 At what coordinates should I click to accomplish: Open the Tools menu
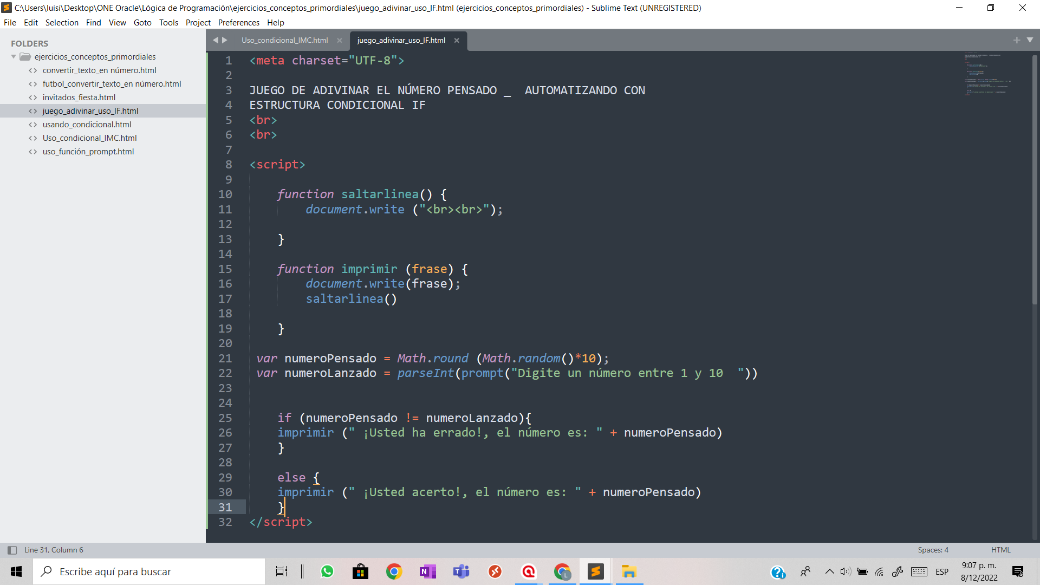coord(168,22)
